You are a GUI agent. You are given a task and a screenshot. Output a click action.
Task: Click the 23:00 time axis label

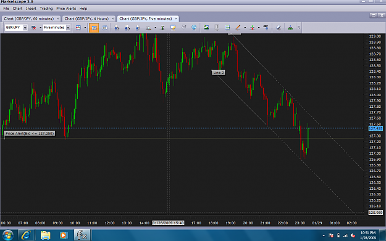coord(300,223)
